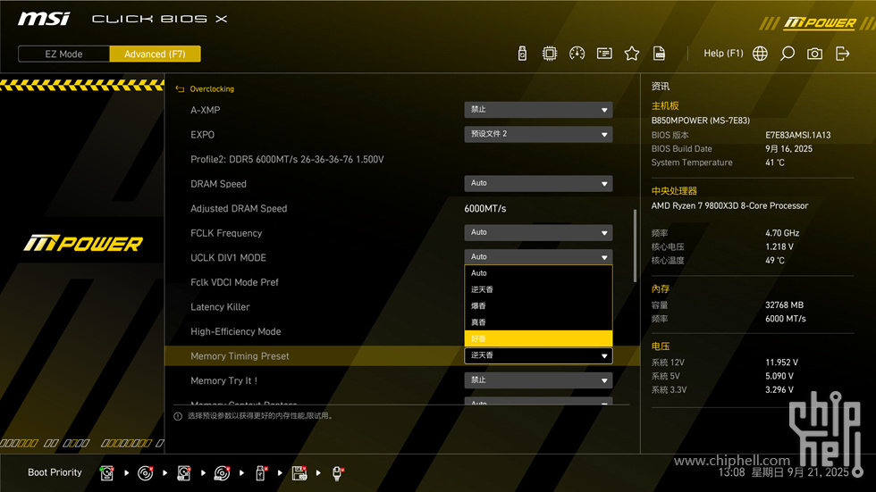Take a screenshot with camera icon
The width and height of the screenshot is (876, 492).
[814, 54]
